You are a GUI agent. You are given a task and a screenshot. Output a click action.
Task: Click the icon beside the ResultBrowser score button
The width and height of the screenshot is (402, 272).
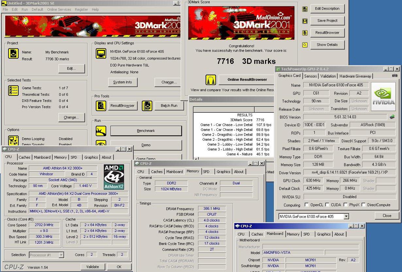[x=305, y=33]
